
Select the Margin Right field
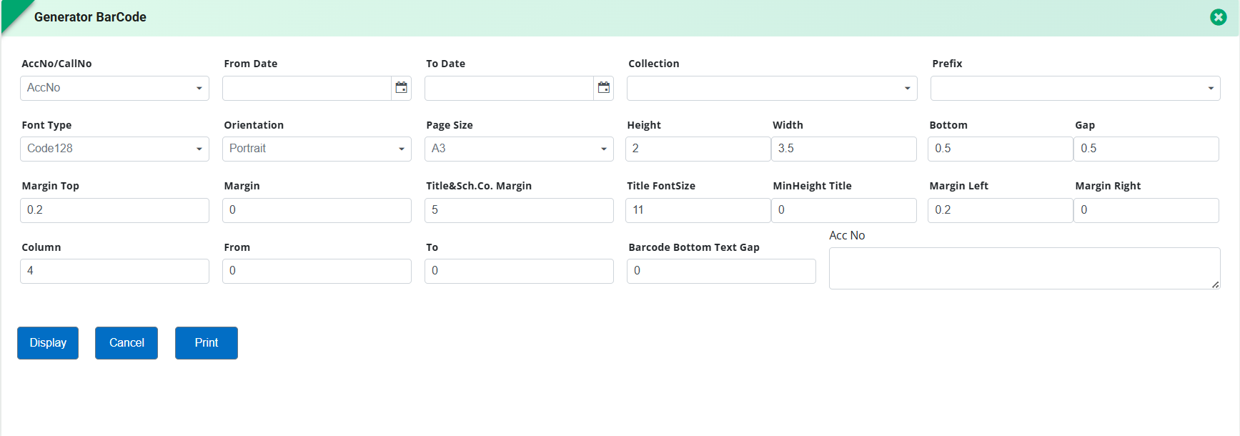coord(1146,210)
